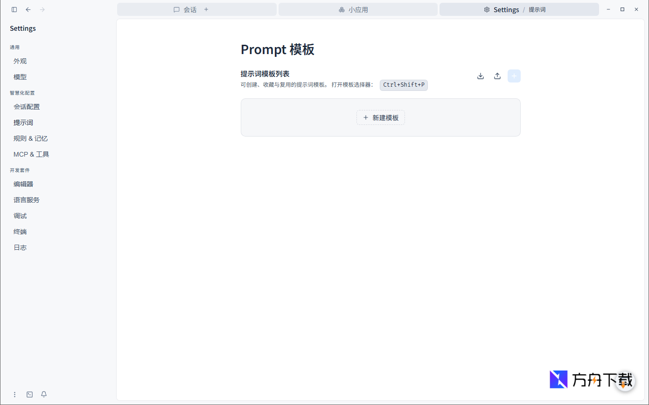649x405 pixels.
Task: Open the 语言服务 settings page
Action: (x=27, y=199)
